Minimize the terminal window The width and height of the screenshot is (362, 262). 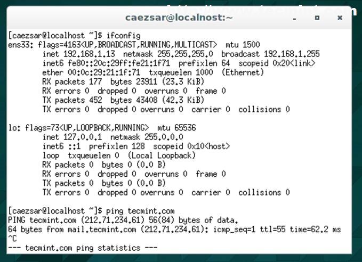[x=294, y=19]
